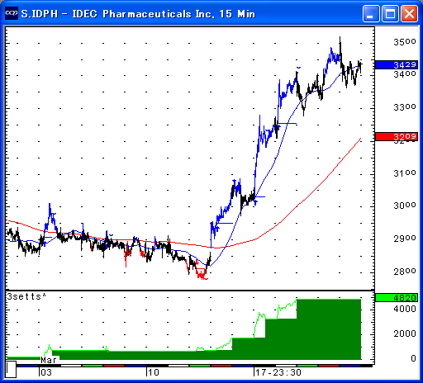Click the 2800 price scale label

click(405, 272)
